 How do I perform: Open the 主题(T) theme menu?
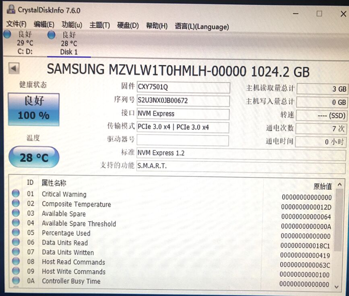click(x=99, y=25)
